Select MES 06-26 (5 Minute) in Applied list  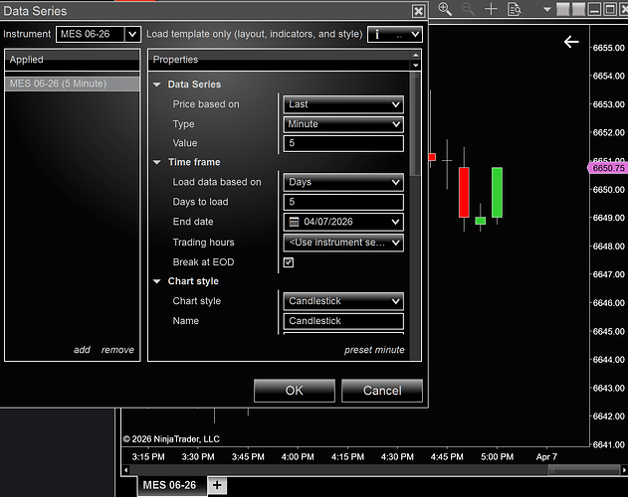pos(72,83)
